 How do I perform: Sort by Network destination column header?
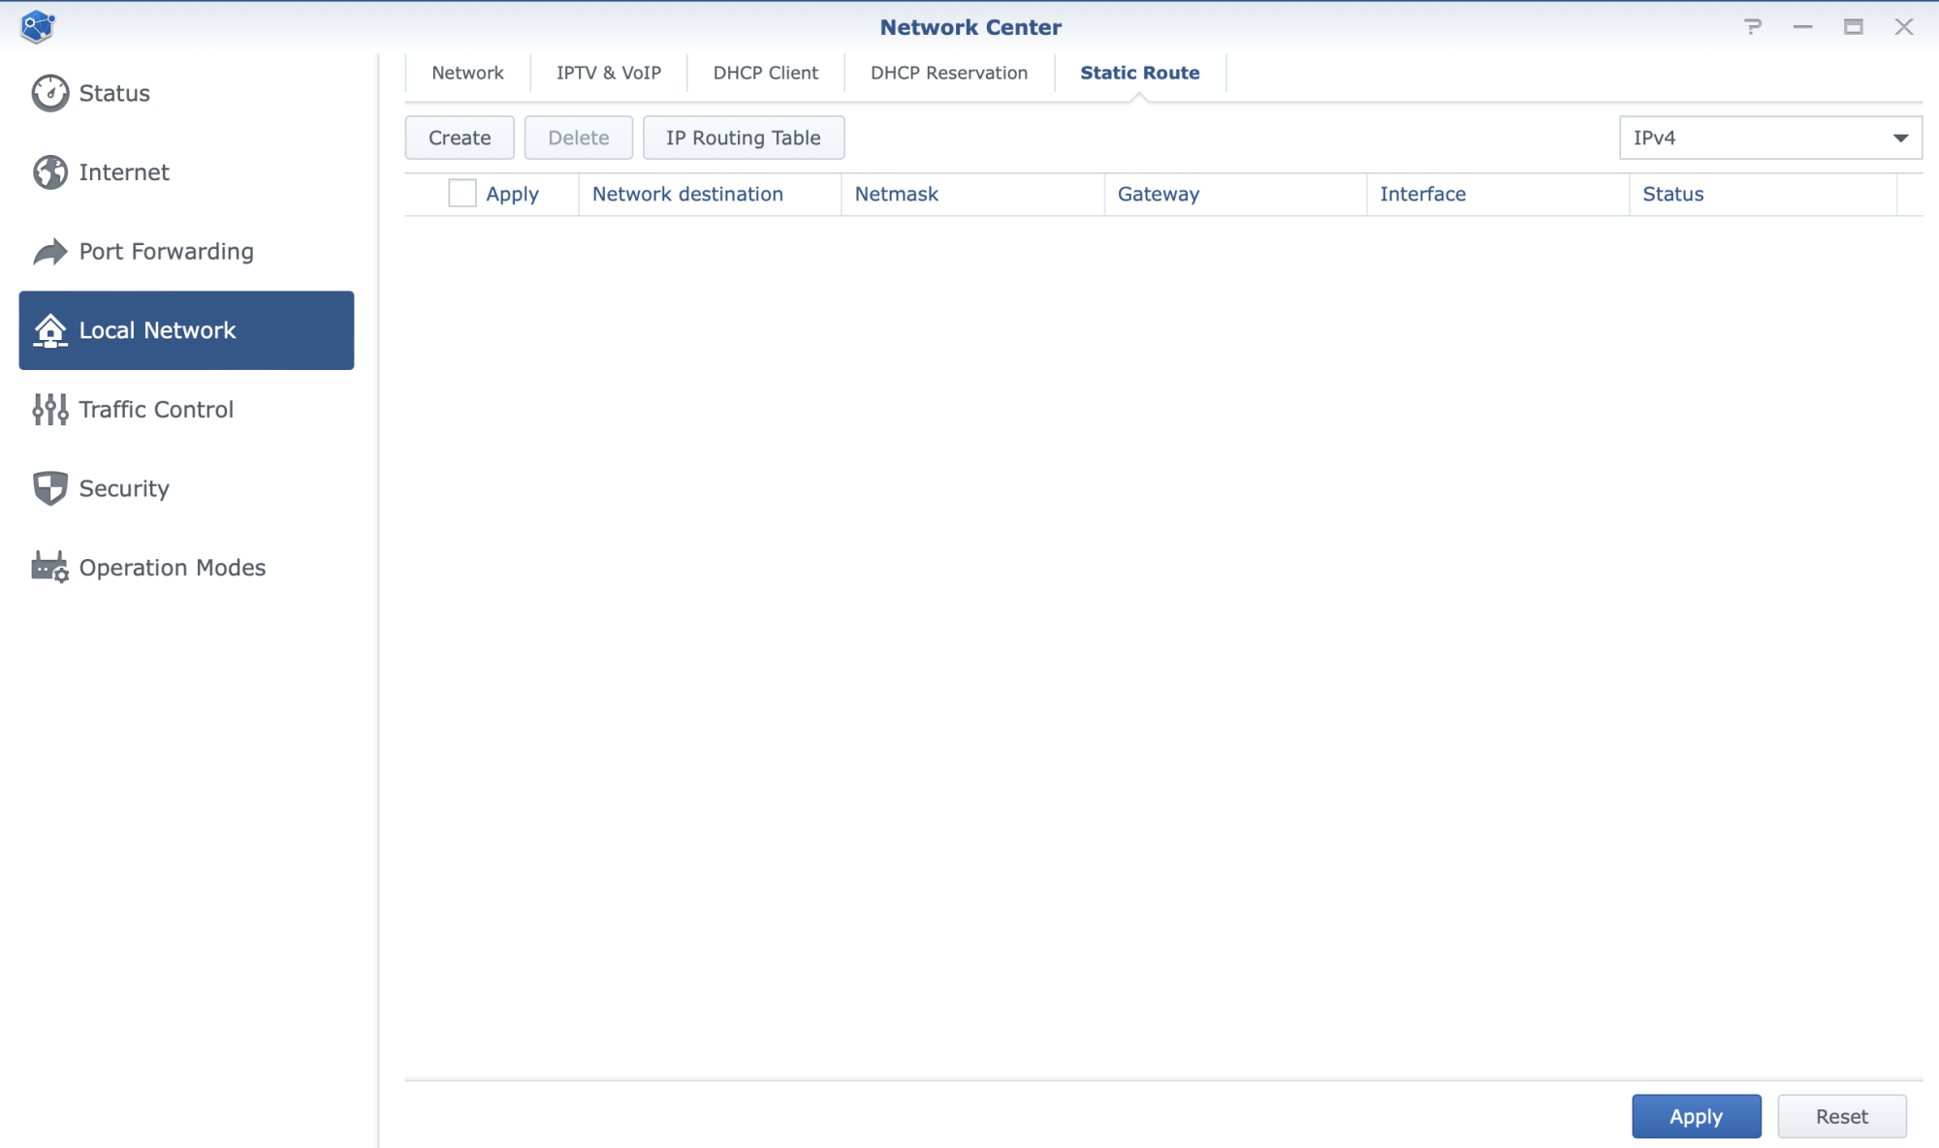(x=687, y=194)
